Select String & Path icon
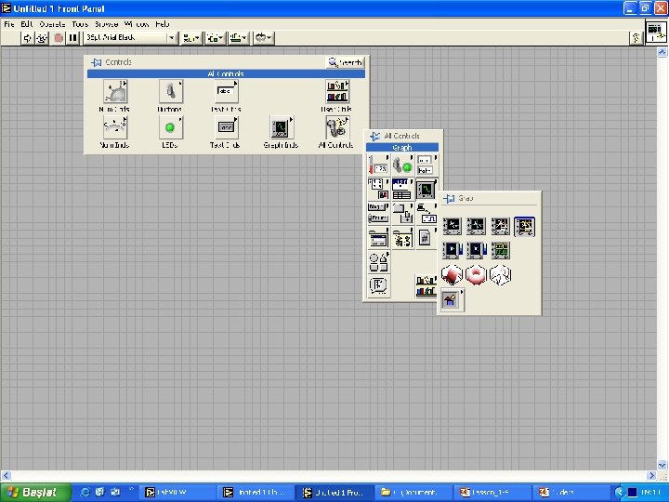The image size is (669, 502). pyautogui.click(x=426, y=165)
